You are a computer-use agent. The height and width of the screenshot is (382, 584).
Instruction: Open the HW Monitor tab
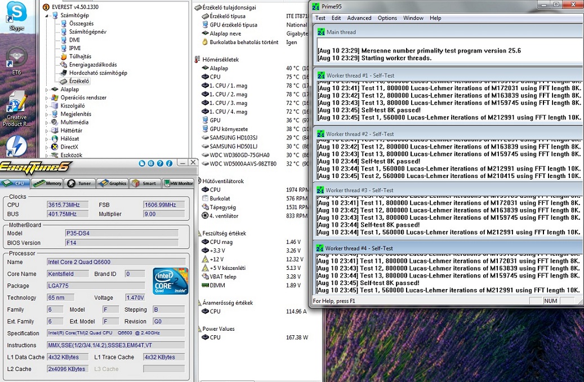179,183
